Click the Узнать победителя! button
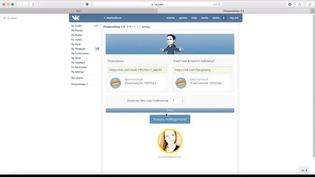Viewport: 315px width, 177px height. point(170,119)
